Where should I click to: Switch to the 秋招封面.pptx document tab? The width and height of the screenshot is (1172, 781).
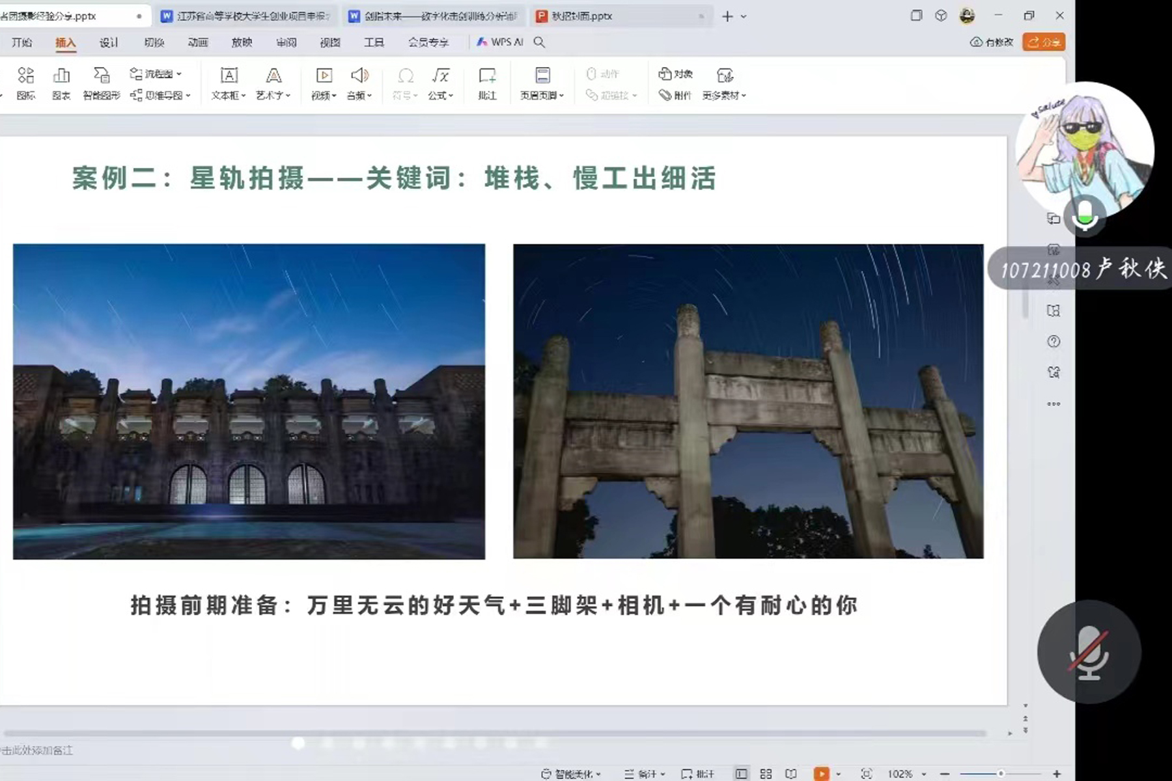click(x=581, y=16)
